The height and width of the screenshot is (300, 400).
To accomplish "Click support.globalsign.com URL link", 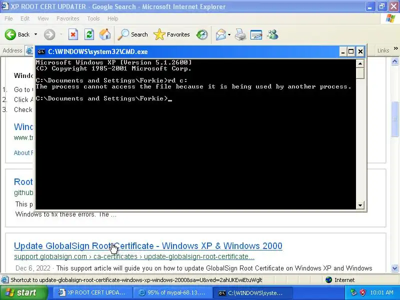I will click(x=134, y=256).
